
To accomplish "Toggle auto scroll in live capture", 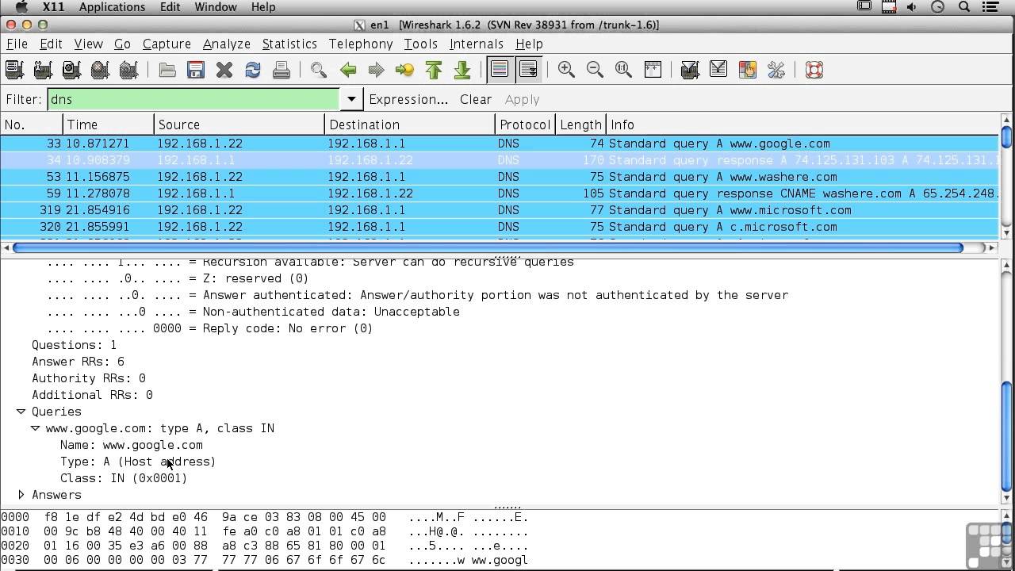I will [528, 70].
